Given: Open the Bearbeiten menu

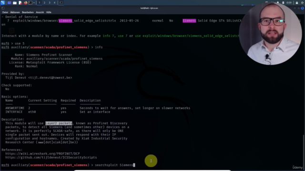Looking at the screenshot, I should [28, 12].
